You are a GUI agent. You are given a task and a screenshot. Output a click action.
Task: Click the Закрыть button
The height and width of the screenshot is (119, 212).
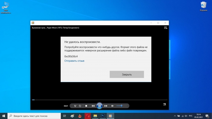[127, 74]
